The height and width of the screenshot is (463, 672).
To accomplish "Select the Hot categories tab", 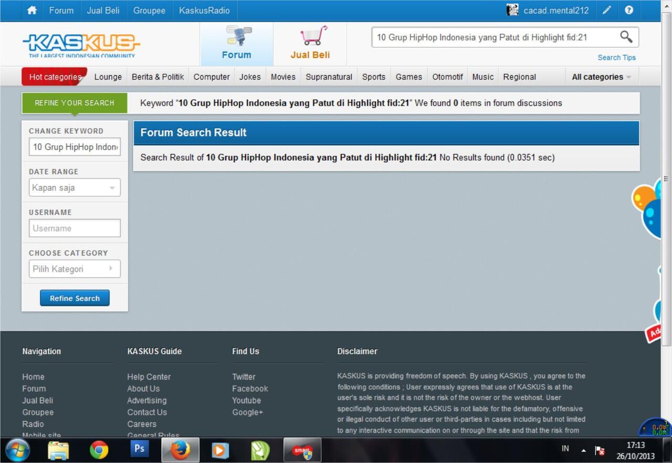I will pyautogui.click(x=55, y=77).
